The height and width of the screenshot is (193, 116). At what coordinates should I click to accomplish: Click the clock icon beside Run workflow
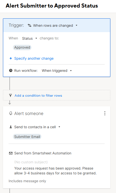11,70
